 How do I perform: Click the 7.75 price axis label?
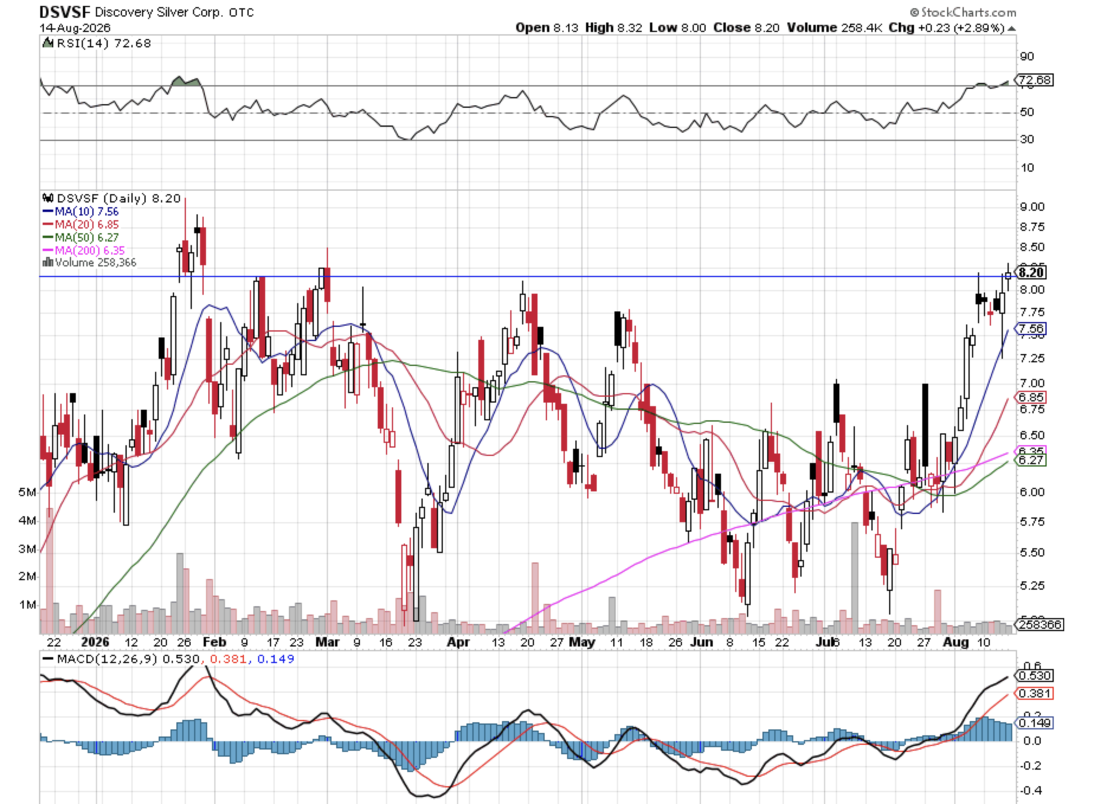[1032, 312]
